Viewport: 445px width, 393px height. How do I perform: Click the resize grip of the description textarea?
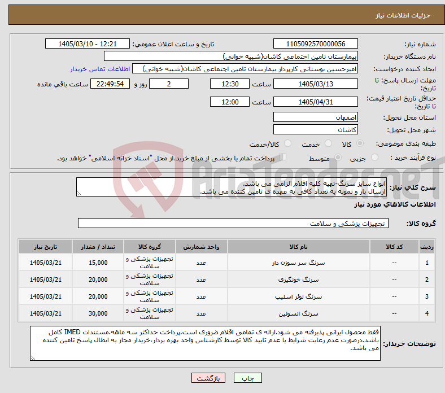pyautogui.click(x=79, y=194)
